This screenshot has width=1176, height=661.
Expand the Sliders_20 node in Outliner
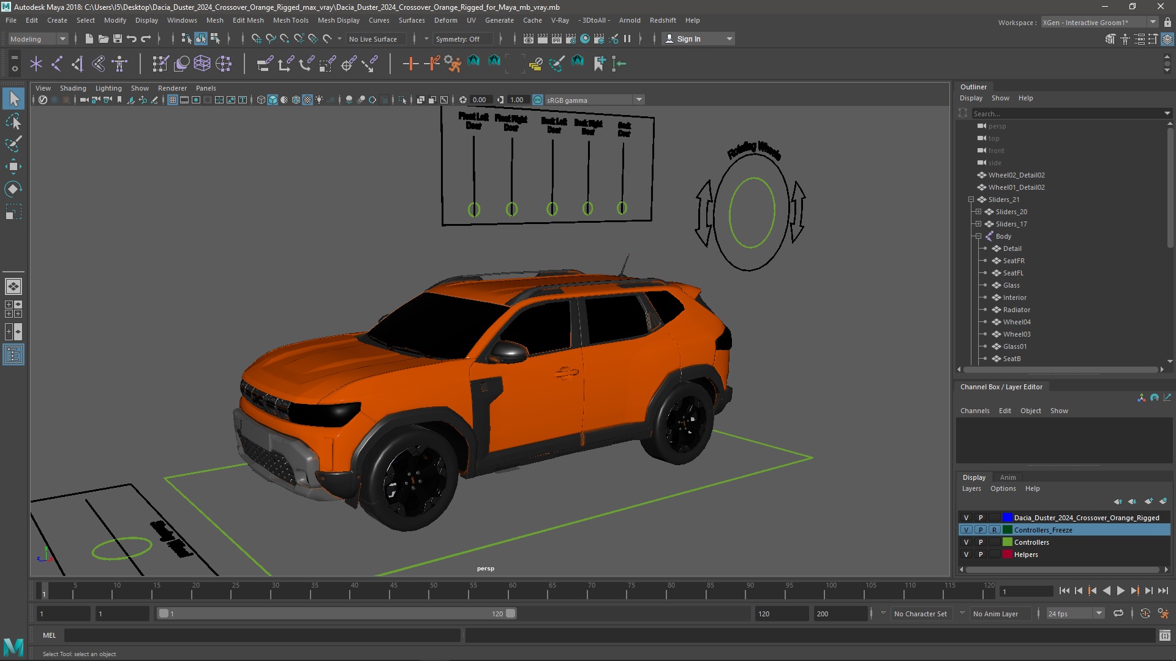(978, 212)
